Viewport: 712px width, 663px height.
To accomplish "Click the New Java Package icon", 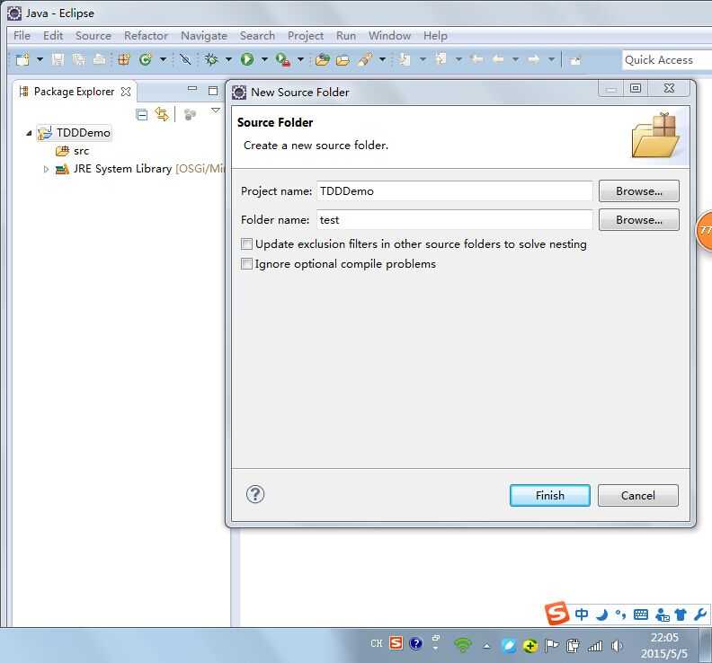I will (123, 59).
